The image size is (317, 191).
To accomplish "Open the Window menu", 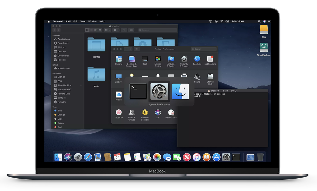I will 92,21.
